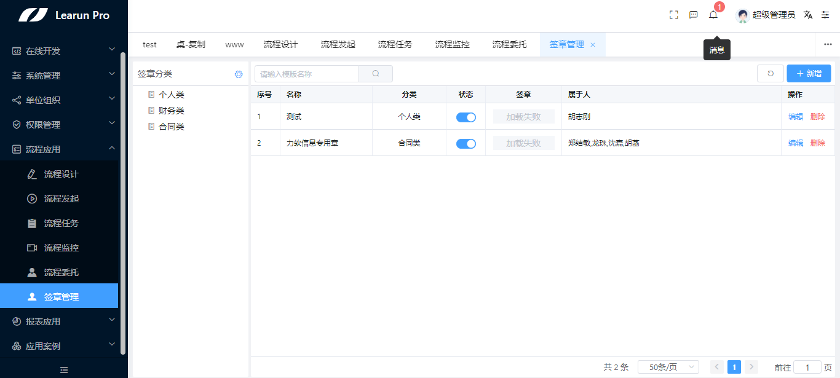Open the 50条/页 page size dropdown
Viewport: 840px width, 378px height.
coord(668,366)
